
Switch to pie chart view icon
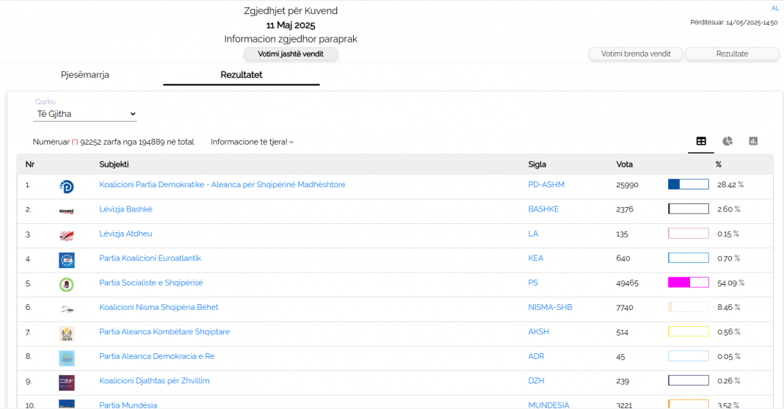(x=727, y=142)
